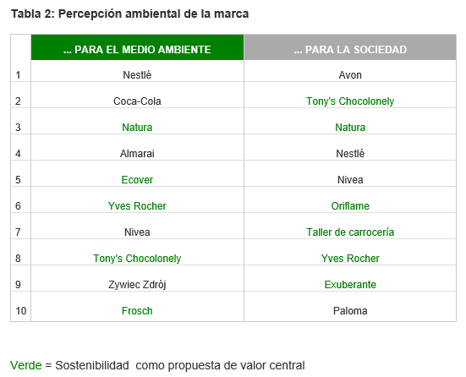Click the green Verde legend word
466x377 pixels.
26,365
